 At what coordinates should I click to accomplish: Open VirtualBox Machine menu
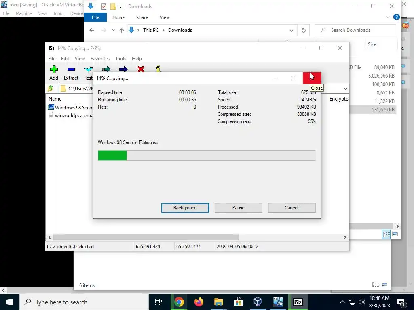23,13
